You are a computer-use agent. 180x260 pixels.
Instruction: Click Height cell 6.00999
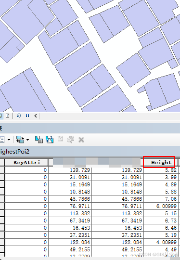coord(161,206)
